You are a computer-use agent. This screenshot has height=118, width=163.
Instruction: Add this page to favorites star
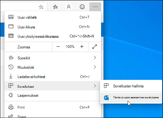(x=41, y=7)
